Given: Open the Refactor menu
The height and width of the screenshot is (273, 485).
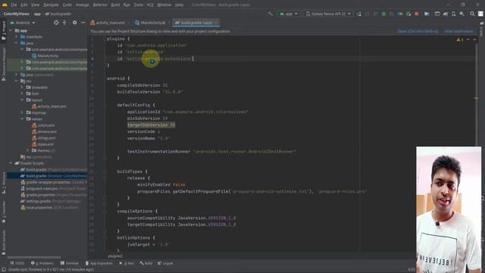Looking at the screenshot, I should [100, 5].
